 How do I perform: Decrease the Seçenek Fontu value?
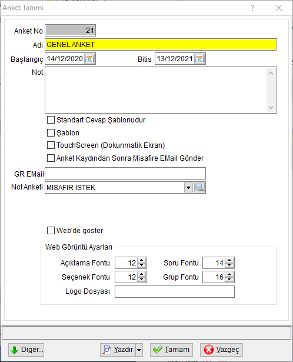[x=142, y=280]
